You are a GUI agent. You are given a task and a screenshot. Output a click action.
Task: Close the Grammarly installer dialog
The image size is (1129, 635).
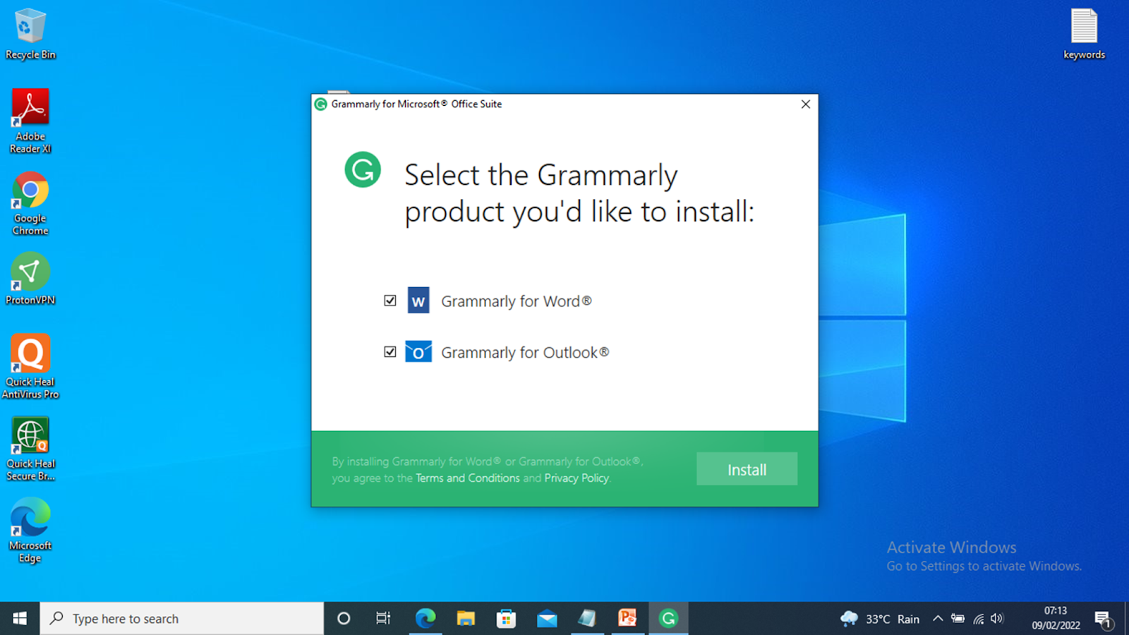[x=805, y=104]
